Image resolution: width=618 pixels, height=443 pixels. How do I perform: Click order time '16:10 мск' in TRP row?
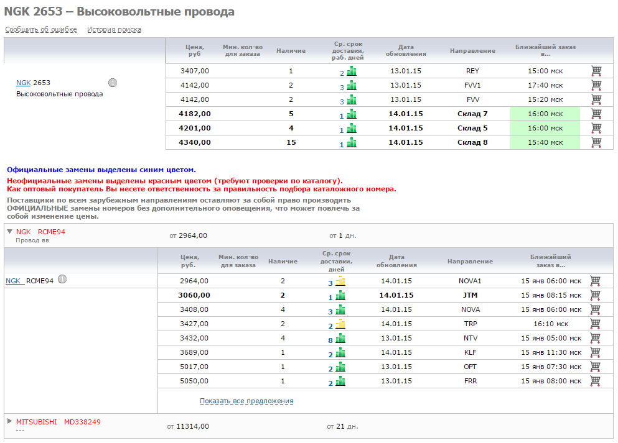pyautogui.click(x=551, y=324)
